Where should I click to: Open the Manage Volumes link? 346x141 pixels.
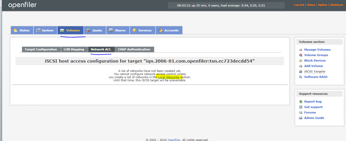(x=317, y=50)
